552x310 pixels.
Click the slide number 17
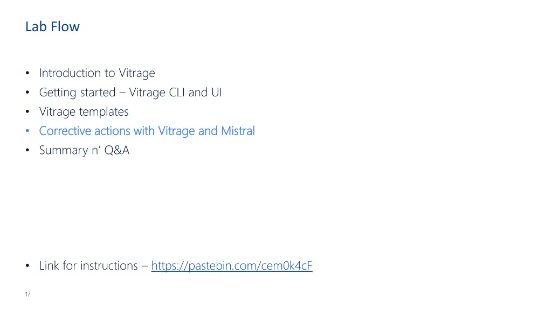28,294
